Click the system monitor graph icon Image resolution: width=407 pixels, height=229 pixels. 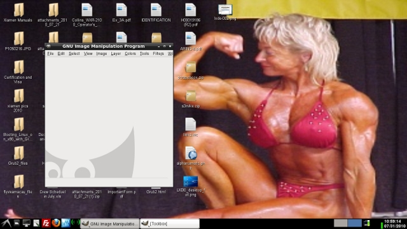pos(66,223)
